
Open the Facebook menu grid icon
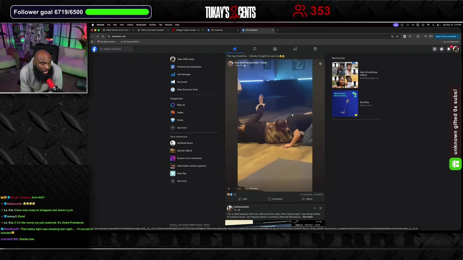(x=434, y=49)
